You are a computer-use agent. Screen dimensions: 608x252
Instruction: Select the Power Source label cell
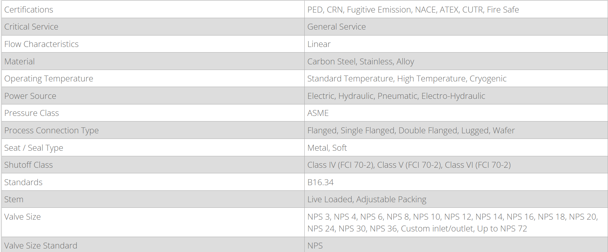[x=30, y=96]
